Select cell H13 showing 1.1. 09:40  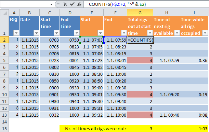[167, 115]
